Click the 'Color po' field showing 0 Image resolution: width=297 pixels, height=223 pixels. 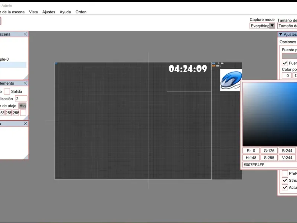(287, 76)
